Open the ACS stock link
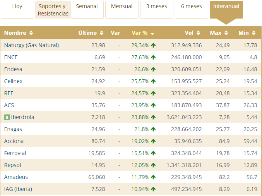Screen dimensions: 262x196 click(9, 105)
